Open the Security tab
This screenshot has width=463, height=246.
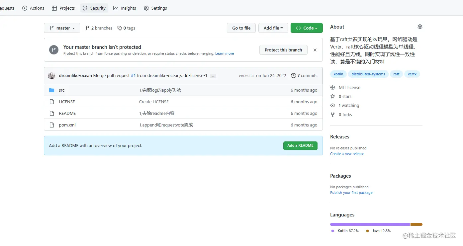[x=94, y=8]
